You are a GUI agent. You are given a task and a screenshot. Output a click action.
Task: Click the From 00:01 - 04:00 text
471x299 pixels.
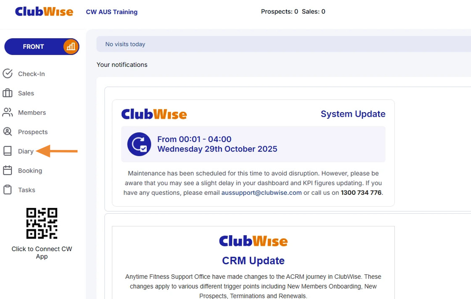coord(194,139)
